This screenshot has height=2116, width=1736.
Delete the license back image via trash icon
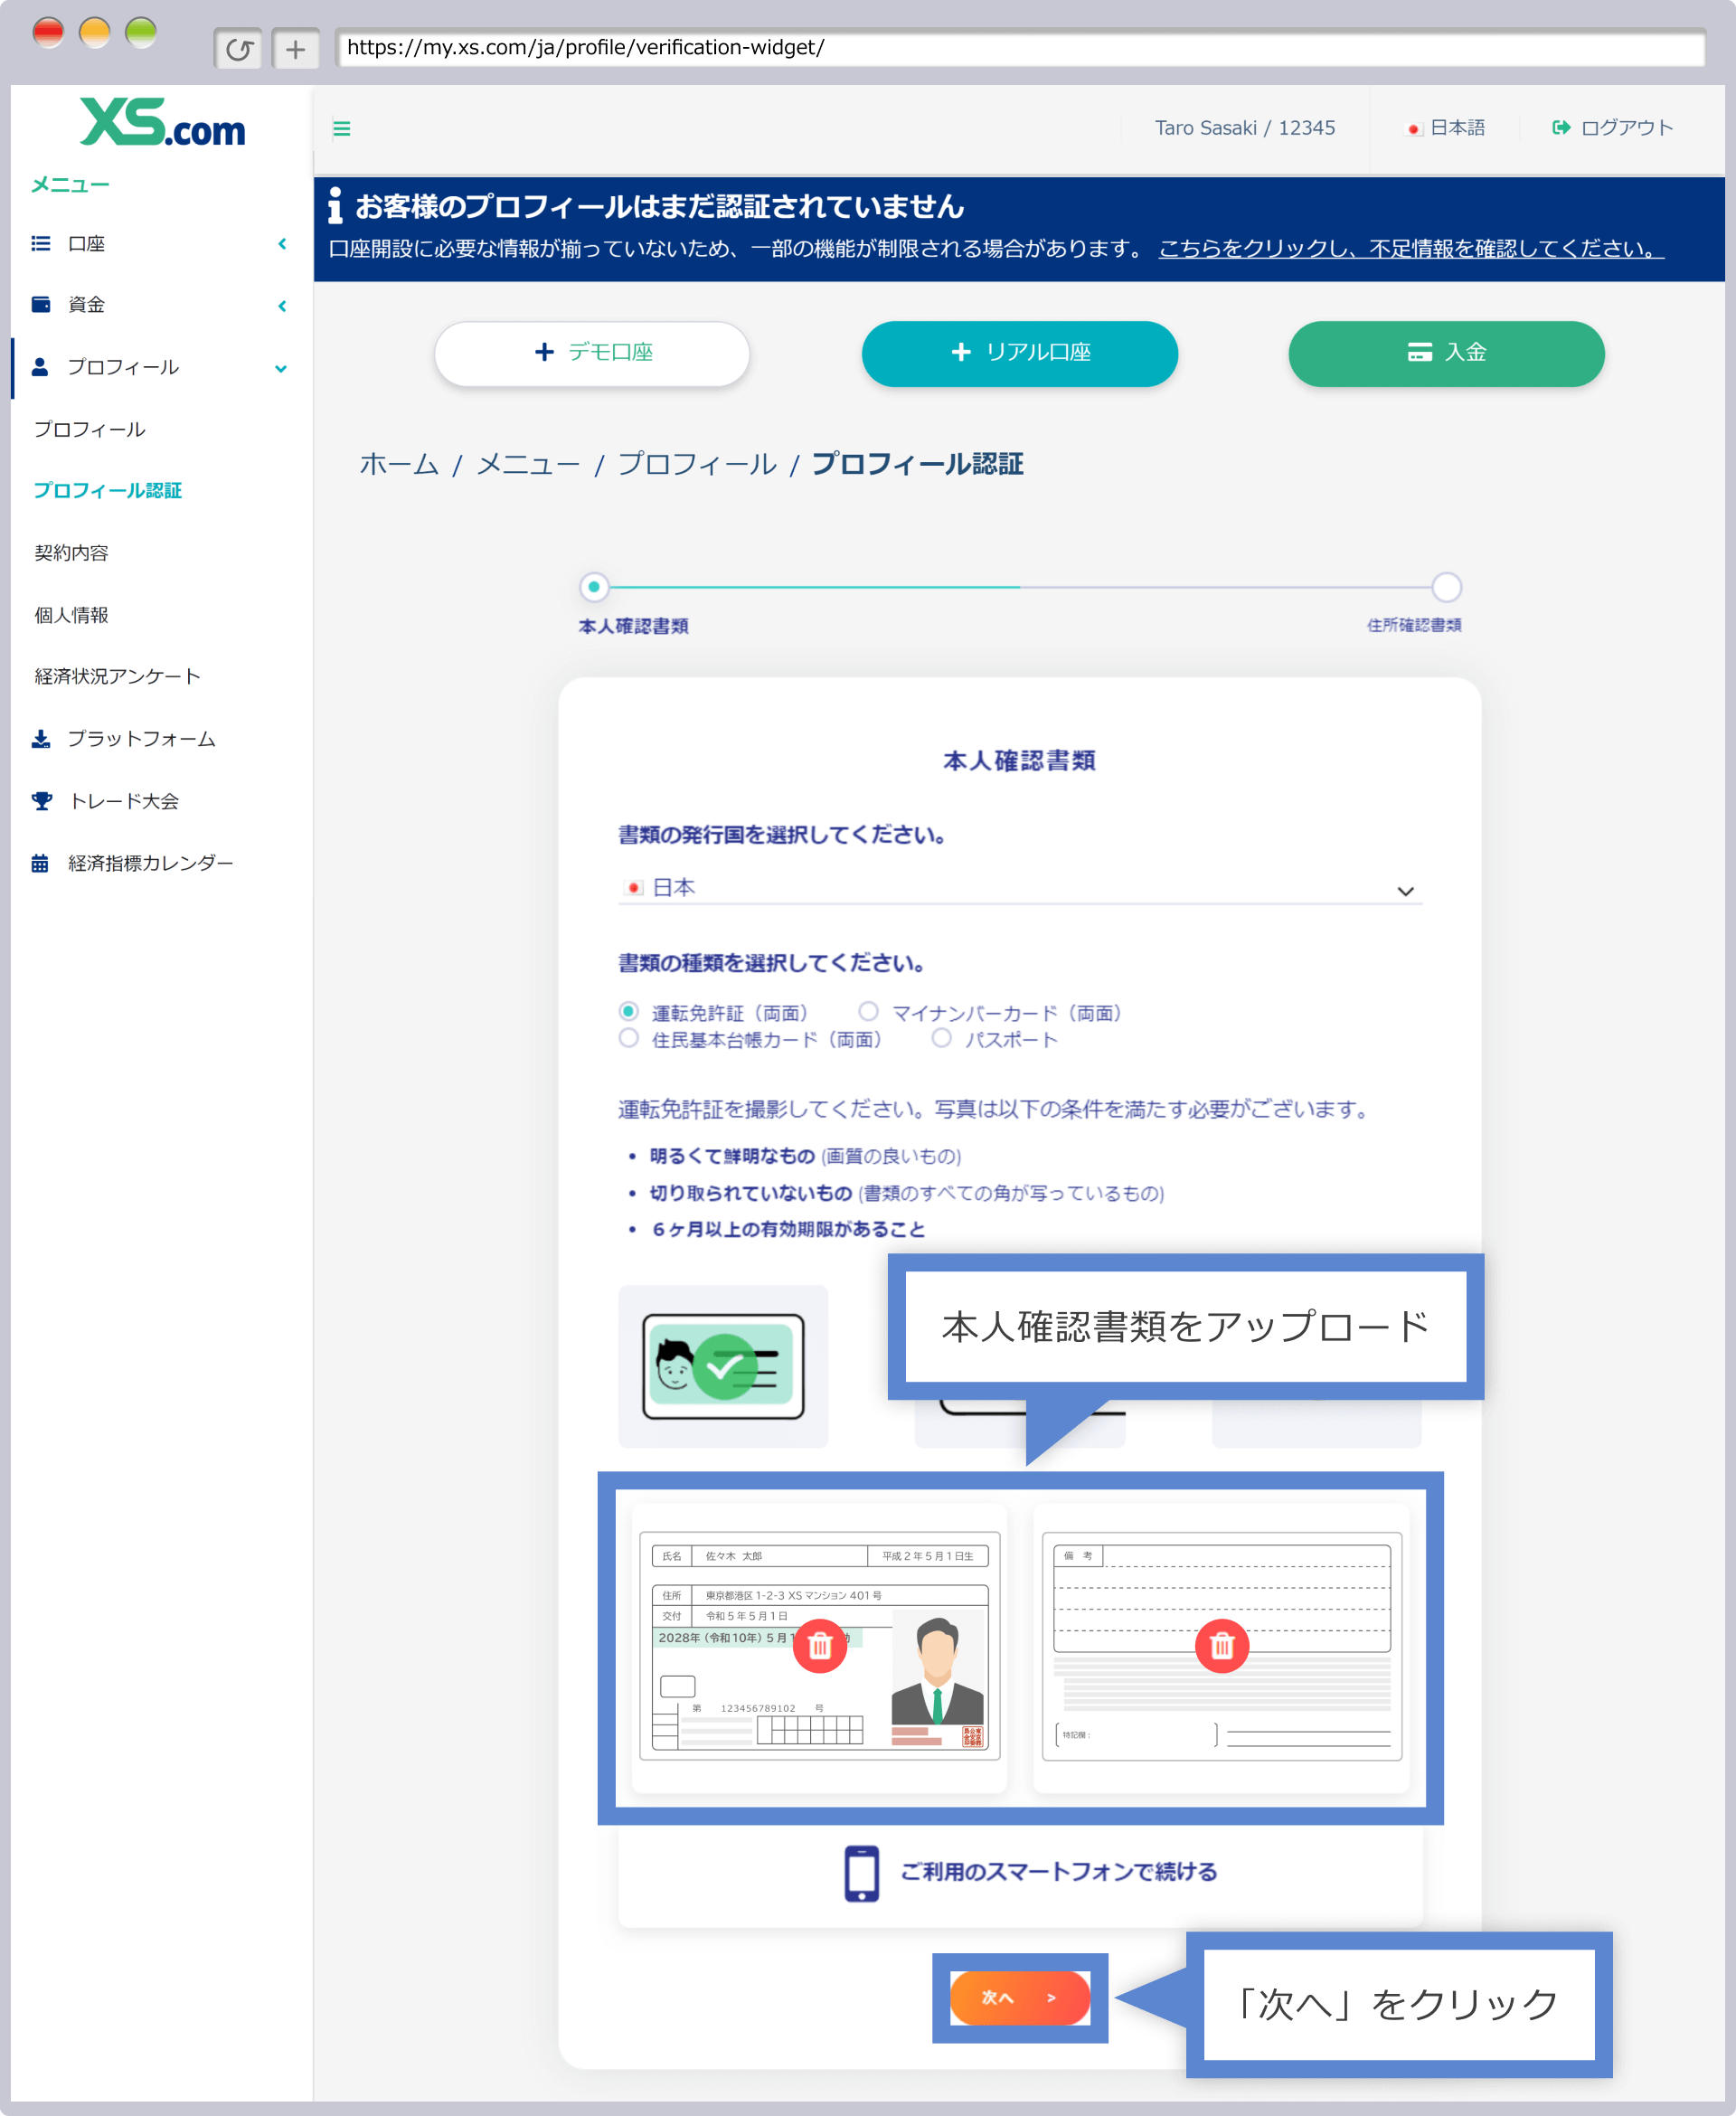pos(1222,1645)
